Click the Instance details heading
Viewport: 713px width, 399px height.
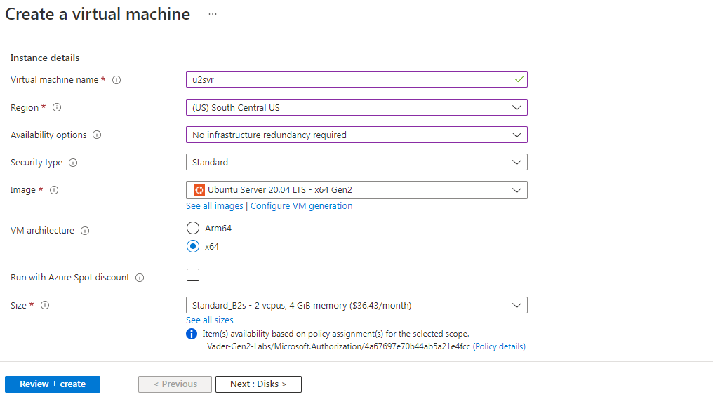(x=45, y=58)
